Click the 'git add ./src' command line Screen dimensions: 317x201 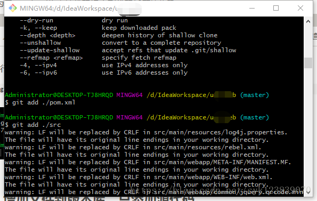(x=32, y=125)
